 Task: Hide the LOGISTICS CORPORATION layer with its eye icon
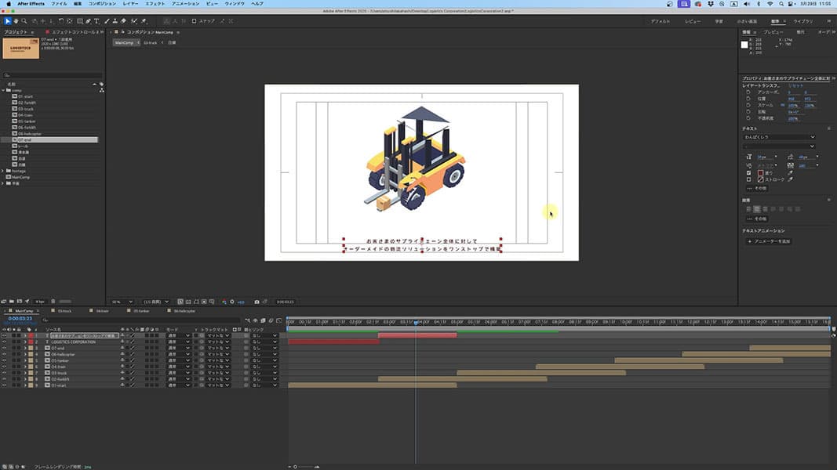tap(4, 342)
